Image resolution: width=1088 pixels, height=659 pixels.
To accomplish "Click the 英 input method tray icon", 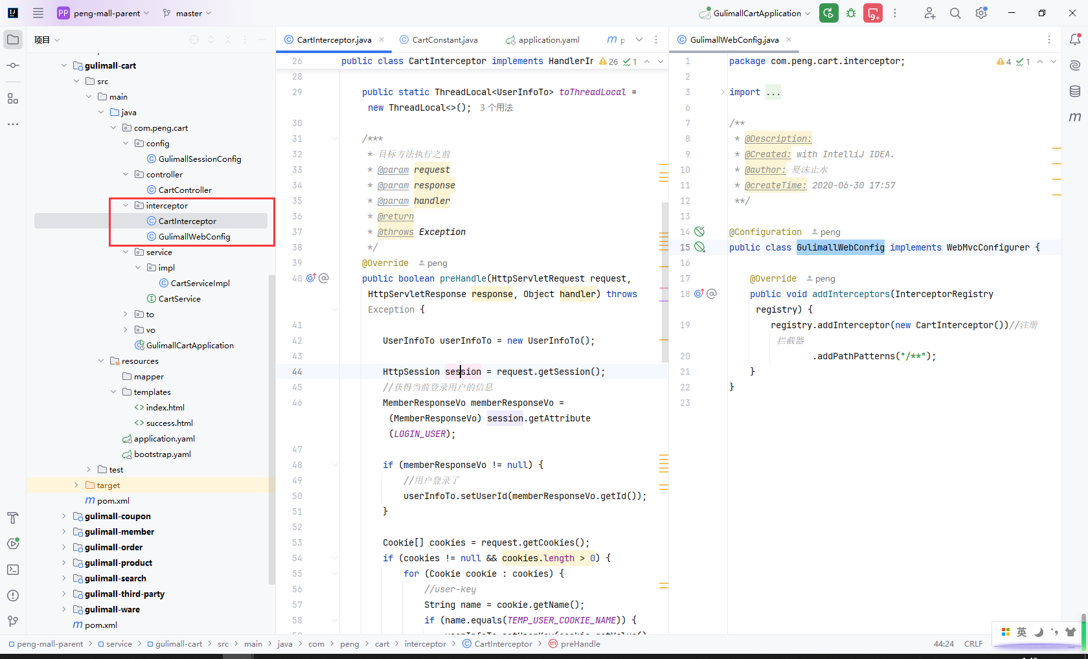I will coord(1021,632).
